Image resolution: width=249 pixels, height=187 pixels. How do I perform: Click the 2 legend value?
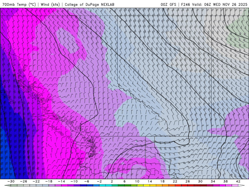pyautogui.click(x=112, y=181)
